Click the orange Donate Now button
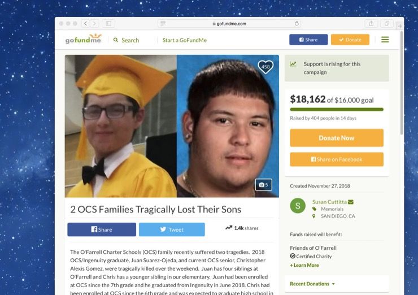The width and height of the screenshot is (418, 295). tap(337, 138)
